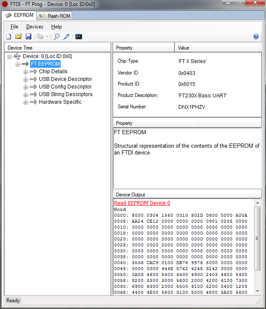
Task: Select the Chip Details tree item
Action: click(53, 72)
